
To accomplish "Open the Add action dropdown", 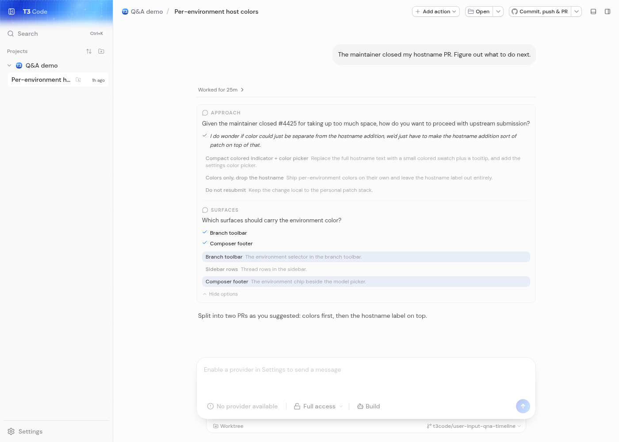I will (x=436, y=11).
